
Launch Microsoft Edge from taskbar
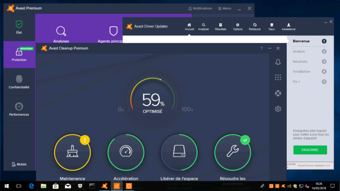coord(32,186)
